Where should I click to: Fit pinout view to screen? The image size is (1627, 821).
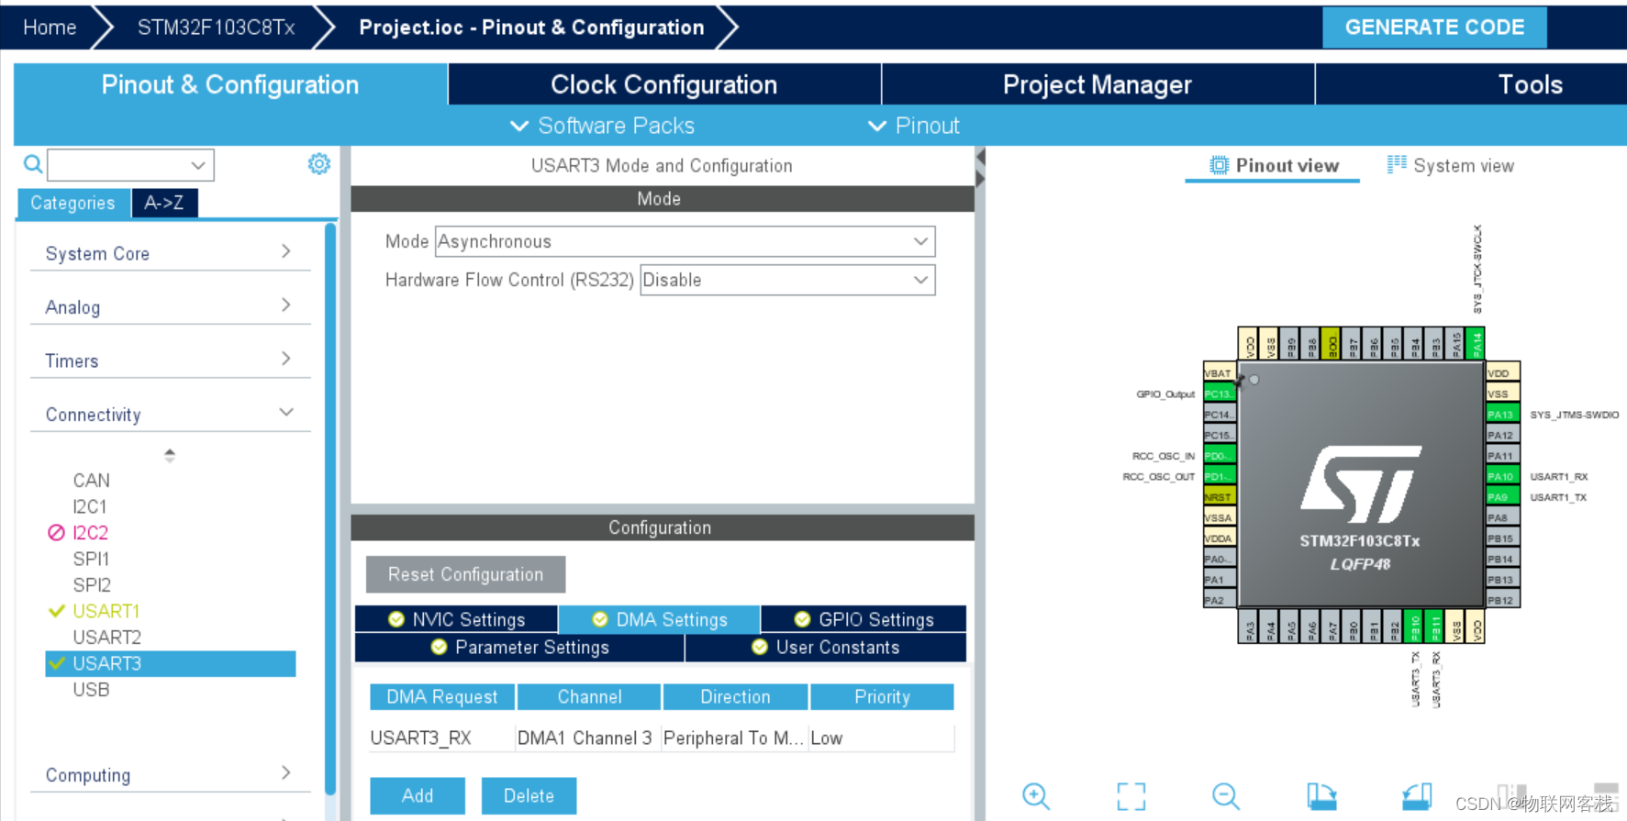[x=1131, y=795]
